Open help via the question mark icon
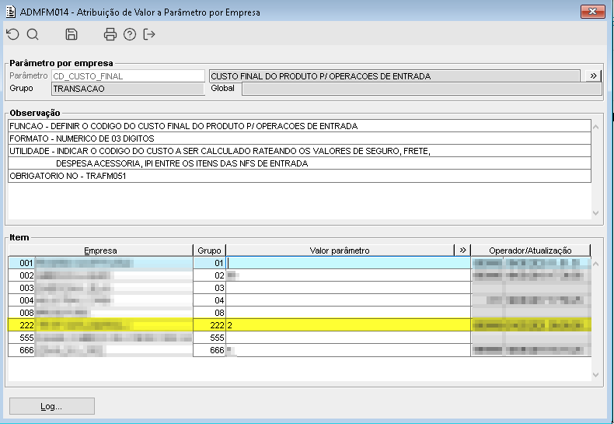This screenshot has height=424, width=614. click(x=130, y=34)
